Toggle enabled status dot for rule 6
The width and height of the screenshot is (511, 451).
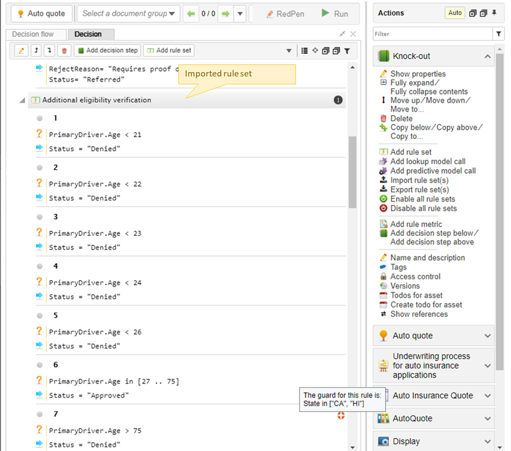pyautogui.click(x=40, y=365)
